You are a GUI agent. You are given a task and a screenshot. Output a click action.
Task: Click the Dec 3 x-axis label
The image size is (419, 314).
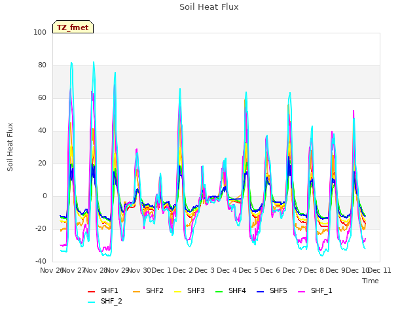click(x=205, y=270)
